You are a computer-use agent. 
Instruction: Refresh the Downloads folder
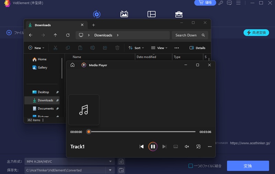[68, 35]
